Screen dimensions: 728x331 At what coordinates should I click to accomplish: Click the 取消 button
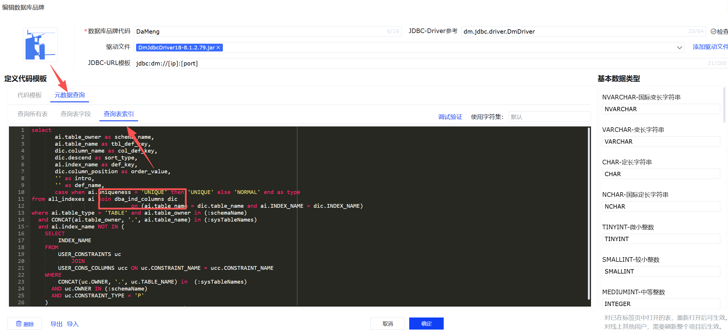[x=387, y=324]
